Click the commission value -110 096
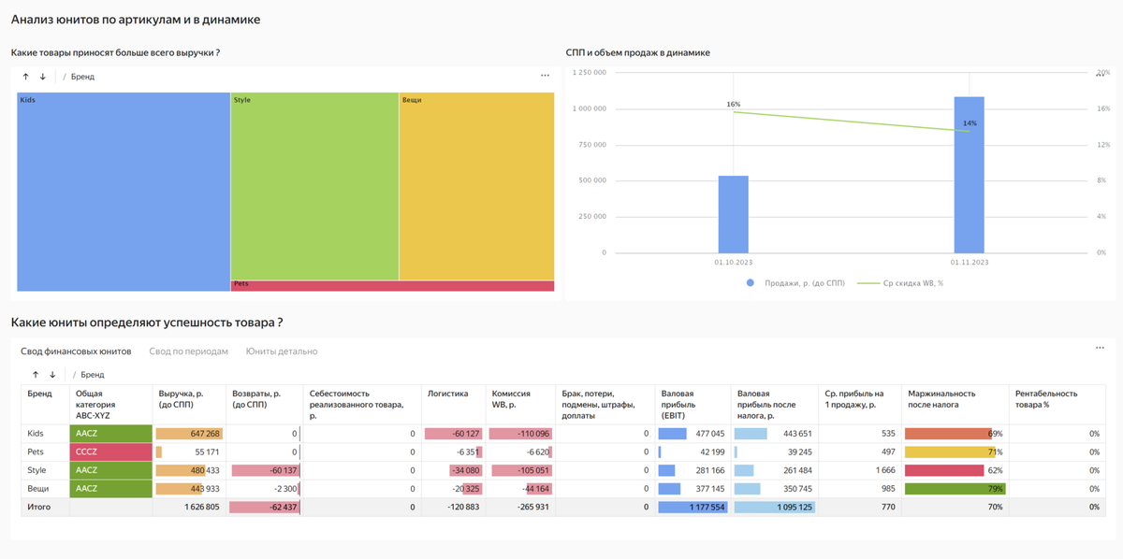This screenshot has height=559, width=1123. pos(532,434)
